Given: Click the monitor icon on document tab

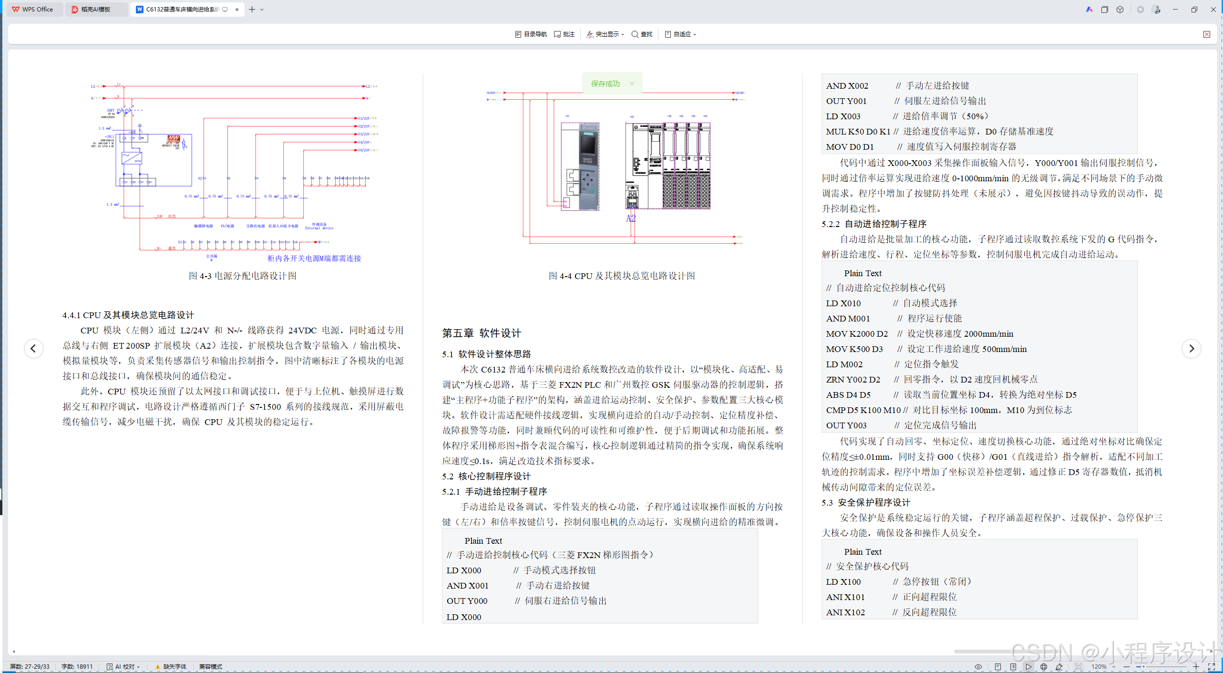Looking at the screenshot, I should (x=225, y=9).
